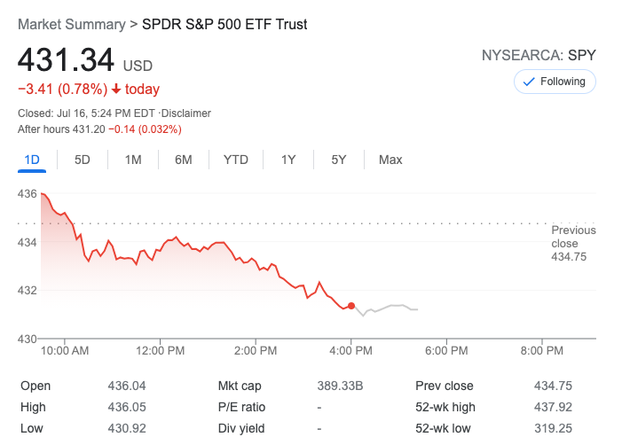Click the Following checkmark button
Image resolution: width=622 pixels, height=445 pixels.
[x=555, y=82]
